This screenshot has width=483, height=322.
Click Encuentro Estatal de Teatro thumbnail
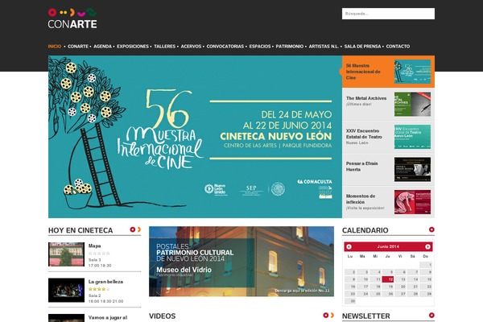pyautogui.click(x=412, y=137)
